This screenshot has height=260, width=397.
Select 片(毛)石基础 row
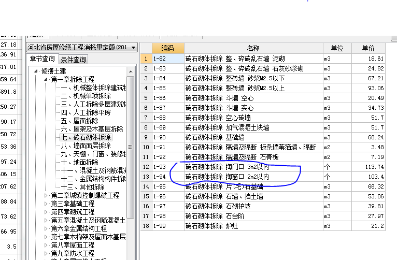pyautogui.click(x=263, y=186)
